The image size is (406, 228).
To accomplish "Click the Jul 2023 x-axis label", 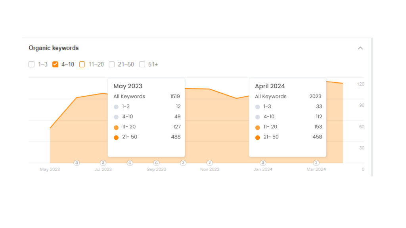I will tap(103, 169).
